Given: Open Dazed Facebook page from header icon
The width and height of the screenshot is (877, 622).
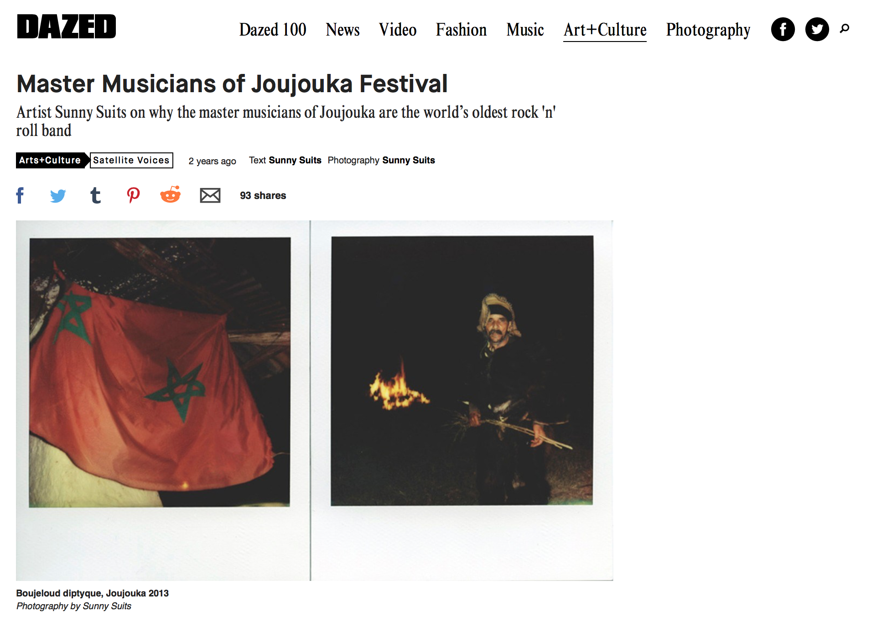Looking at the screenshot, I should [783, 30].
